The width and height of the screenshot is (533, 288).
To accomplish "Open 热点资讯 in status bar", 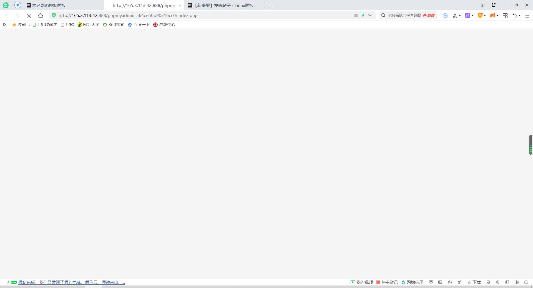I will click(x=387, y=282).
